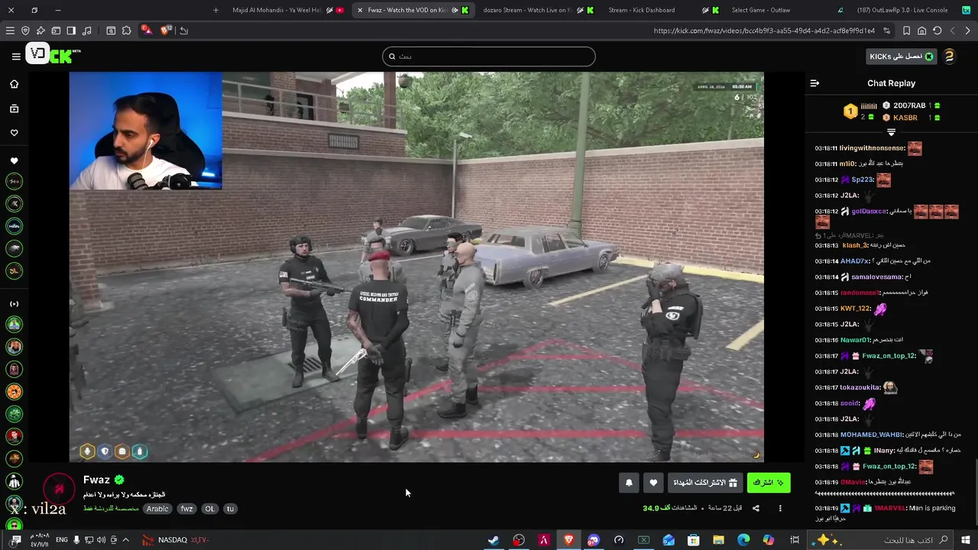Click the Windows Start button
The width and height of the screenshot is (978, 550).
[x=966, y=540]
